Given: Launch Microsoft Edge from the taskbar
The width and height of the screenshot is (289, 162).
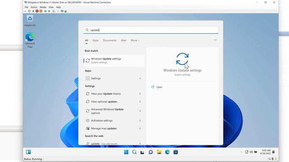Looking at the screenshot, I should pos(168,152).
